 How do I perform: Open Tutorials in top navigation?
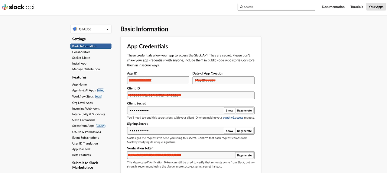click(x=356, y=7)
